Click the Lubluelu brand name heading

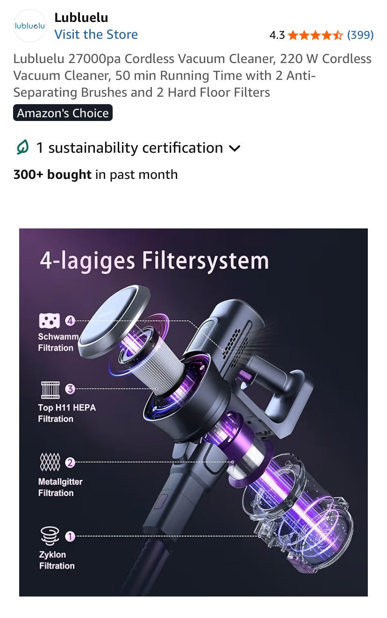coord(81,18)
